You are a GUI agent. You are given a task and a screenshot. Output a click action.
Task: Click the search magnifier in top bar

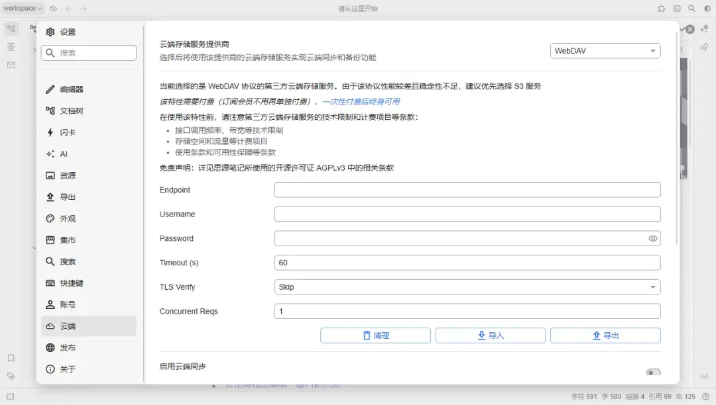coord(691,8)
